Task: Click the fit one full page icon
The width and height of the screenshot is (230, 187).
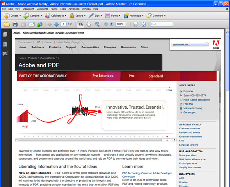Action: [x=143, y=24]
